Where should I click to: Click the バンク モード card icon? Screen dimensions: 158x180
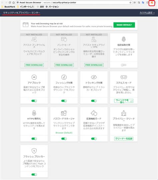point(64,39)
